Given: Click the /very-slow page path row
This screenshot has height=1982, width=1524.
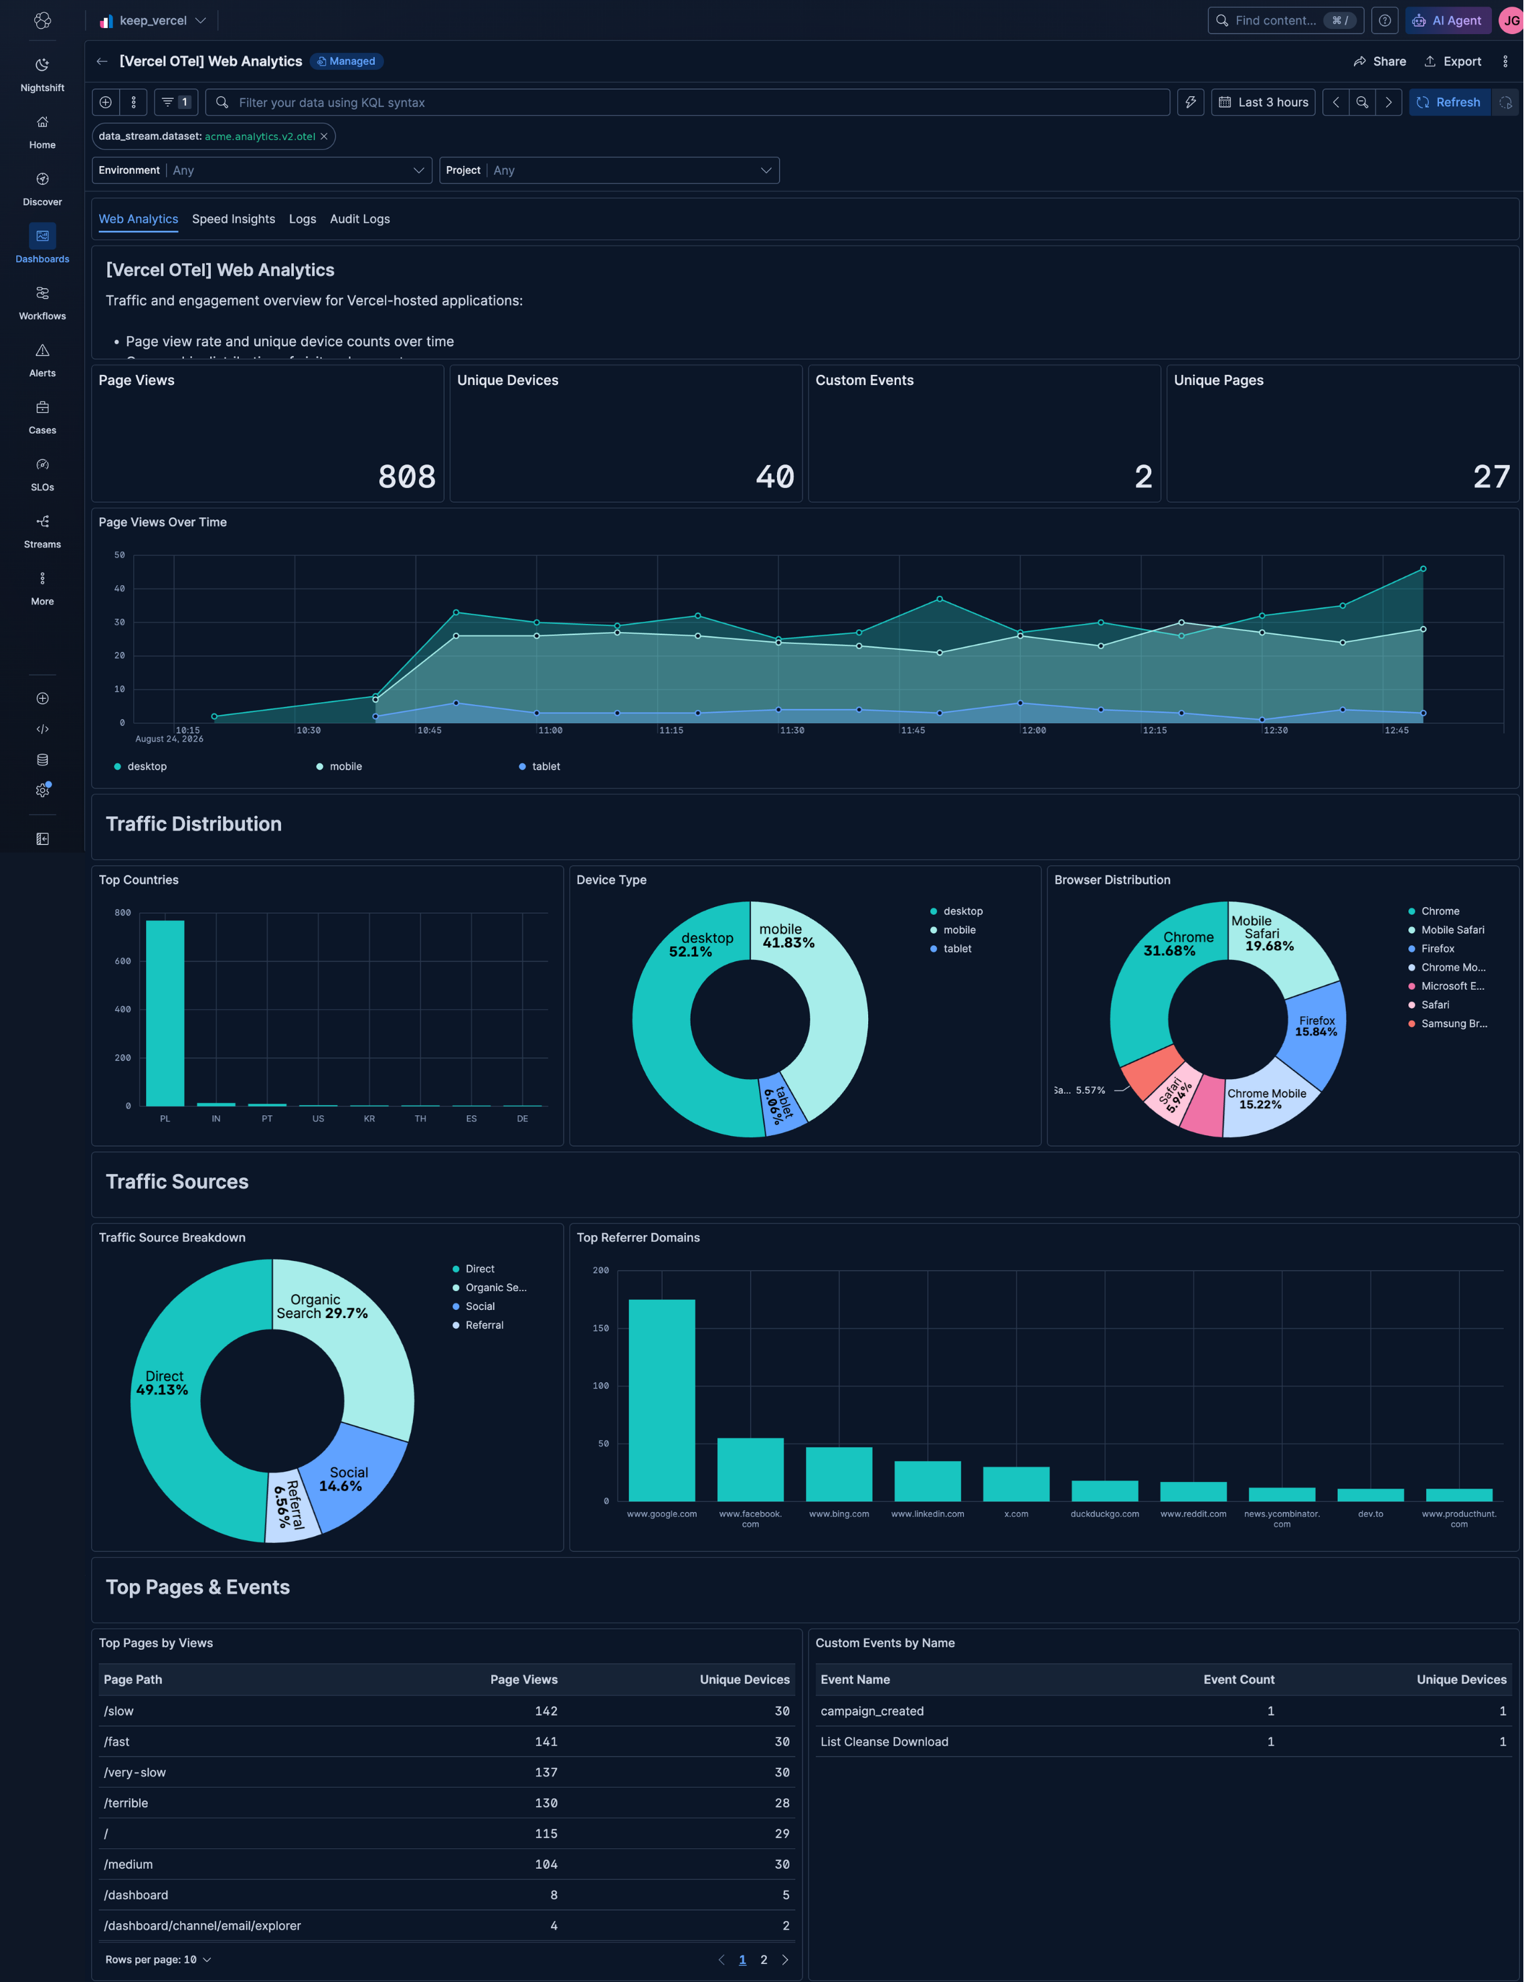Looking at the screenshot, I should [446, 1772].
